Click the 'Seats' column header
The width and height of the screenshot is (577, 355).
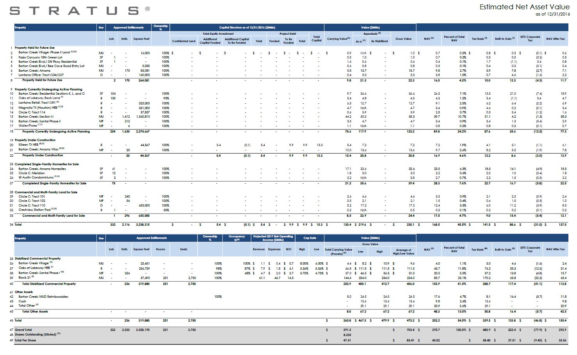tap(183, 249)
